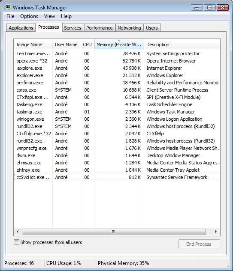Click the 62 784 K memory value

132,61
